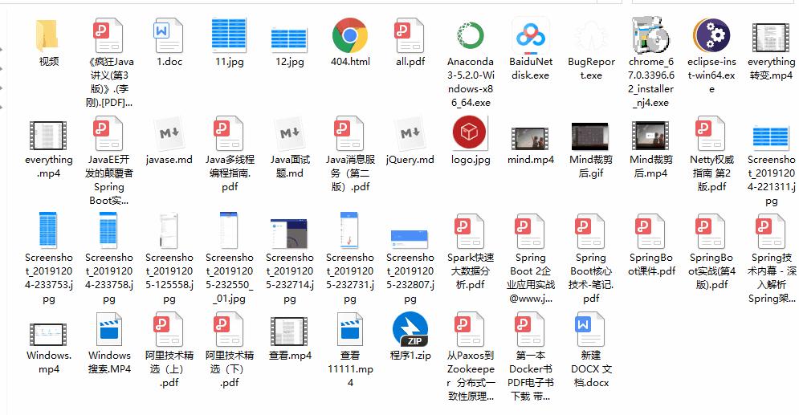Viewport: 799px width, 415px height.
Task: Select the javase.md markdown file icon
Action: [169, 133]
